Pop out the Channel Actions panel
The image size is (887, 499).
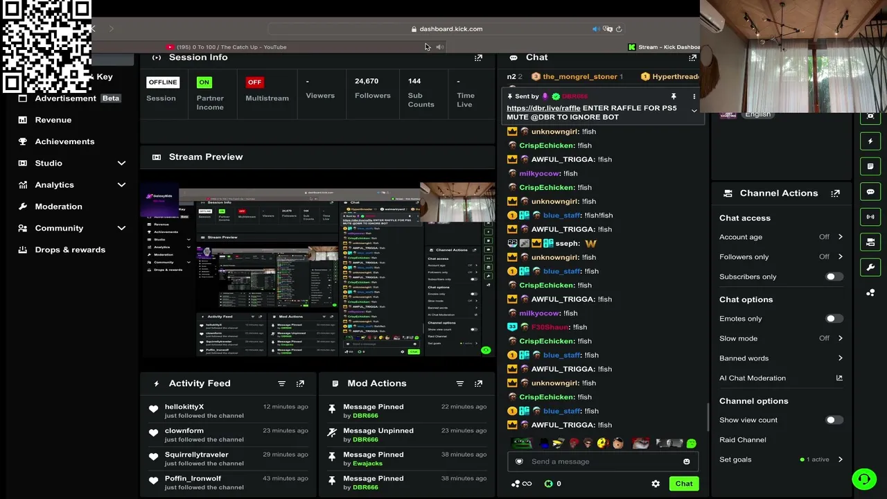(x=835, y=193)
